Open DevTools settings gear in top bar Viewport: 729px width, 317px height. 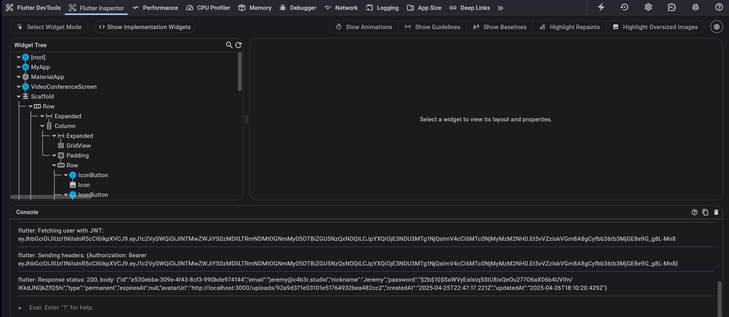[x=648, y=7]
